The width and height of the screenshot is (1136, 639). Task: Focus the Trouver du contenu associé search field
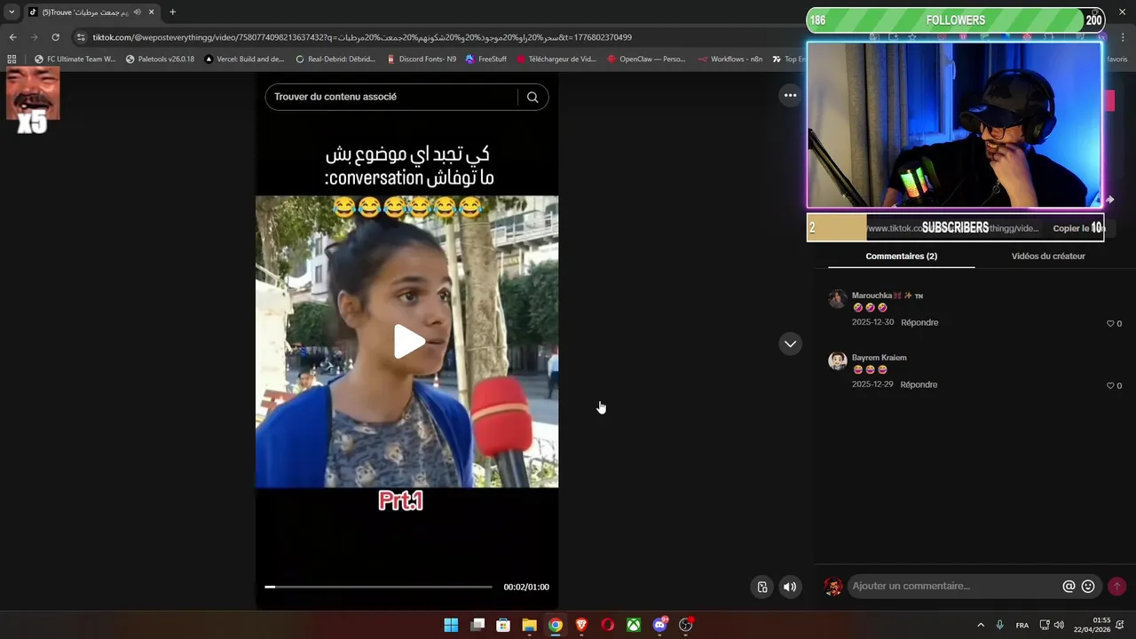(x=390, y=97)
